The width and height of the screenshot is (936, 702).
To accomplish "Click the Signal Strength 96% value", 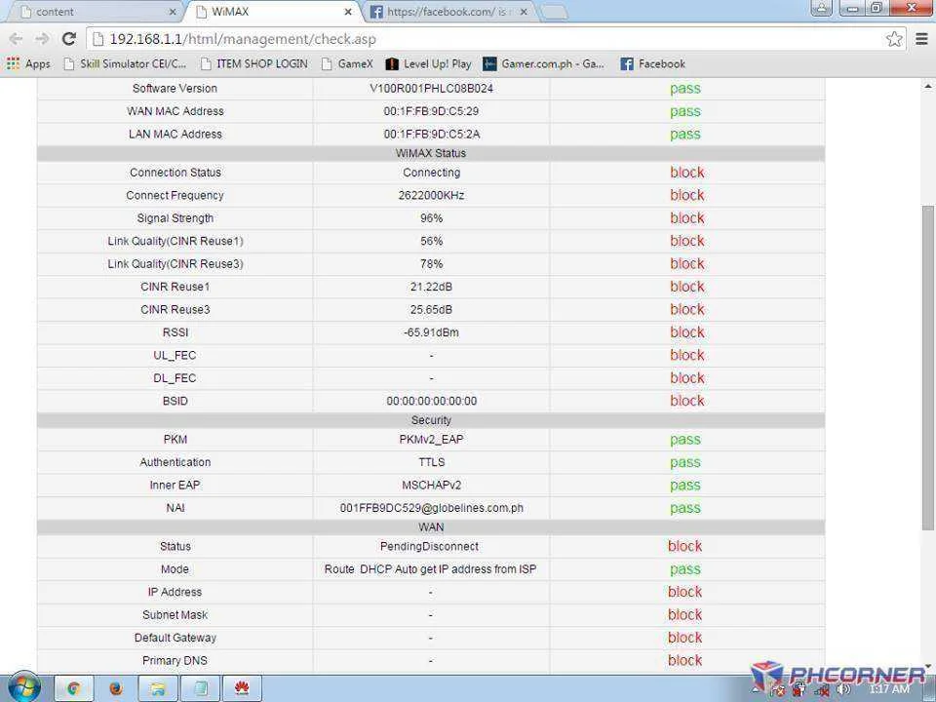I will coord(431,218).
